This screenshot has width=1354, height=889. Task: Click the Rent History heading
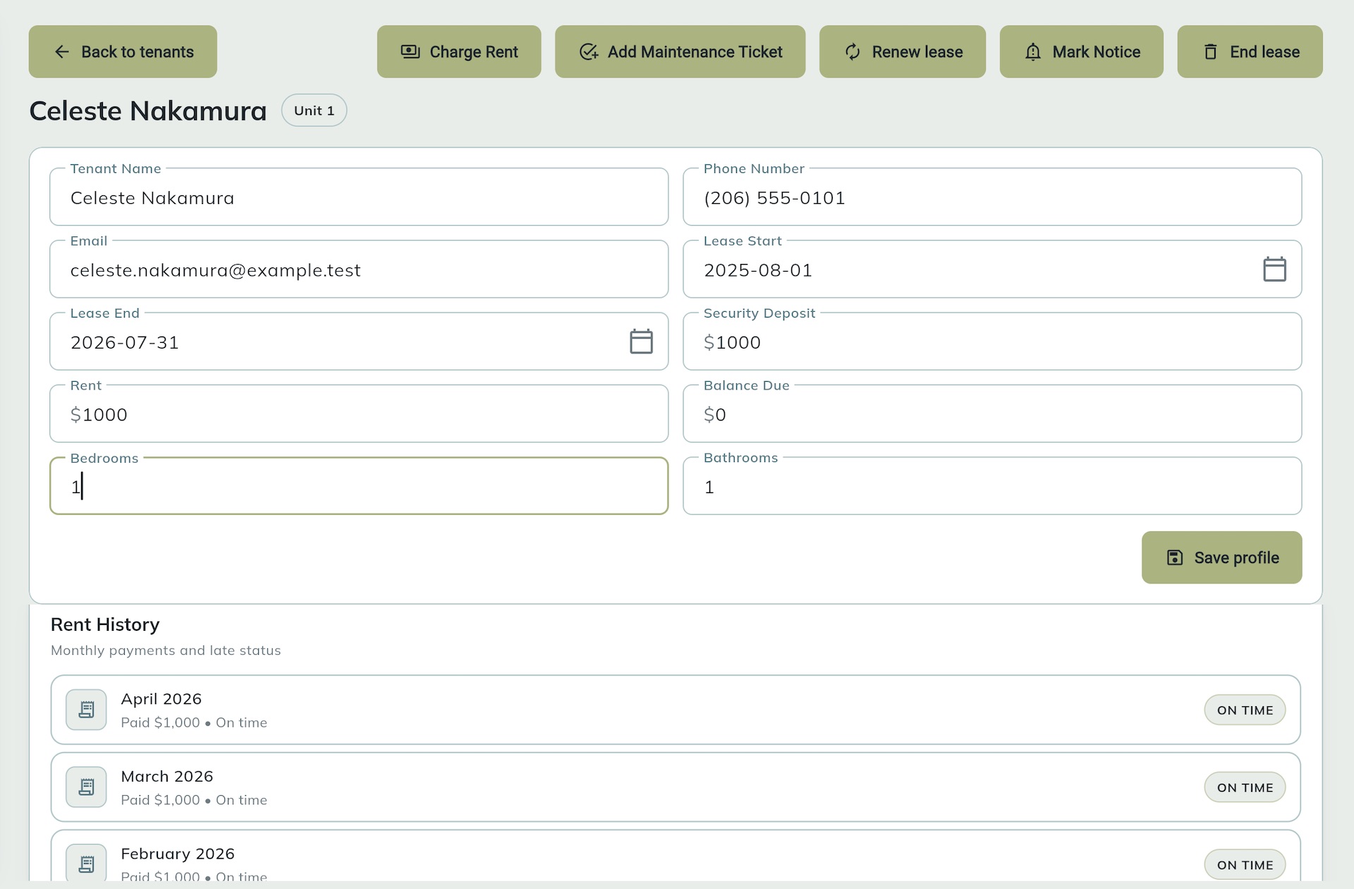pyautogui.click(x=105, y=624)
